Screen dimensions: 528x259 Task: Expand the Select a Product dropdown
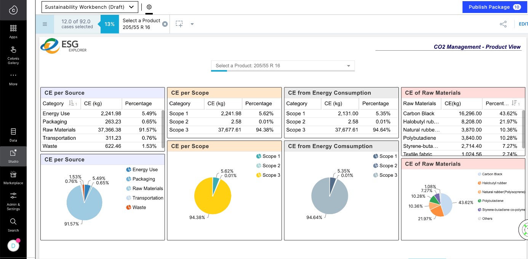click(283, 66)
